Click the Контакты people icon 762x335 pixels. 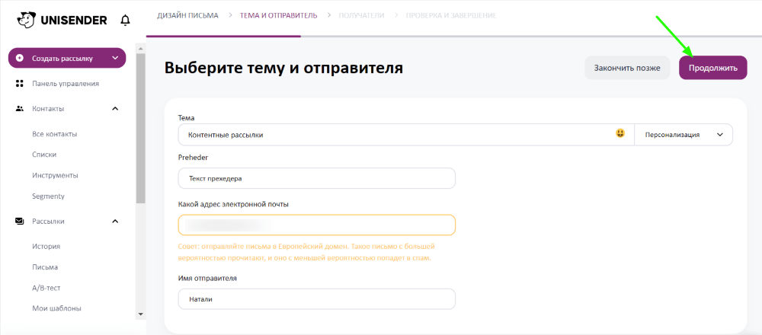pos(20,109)
